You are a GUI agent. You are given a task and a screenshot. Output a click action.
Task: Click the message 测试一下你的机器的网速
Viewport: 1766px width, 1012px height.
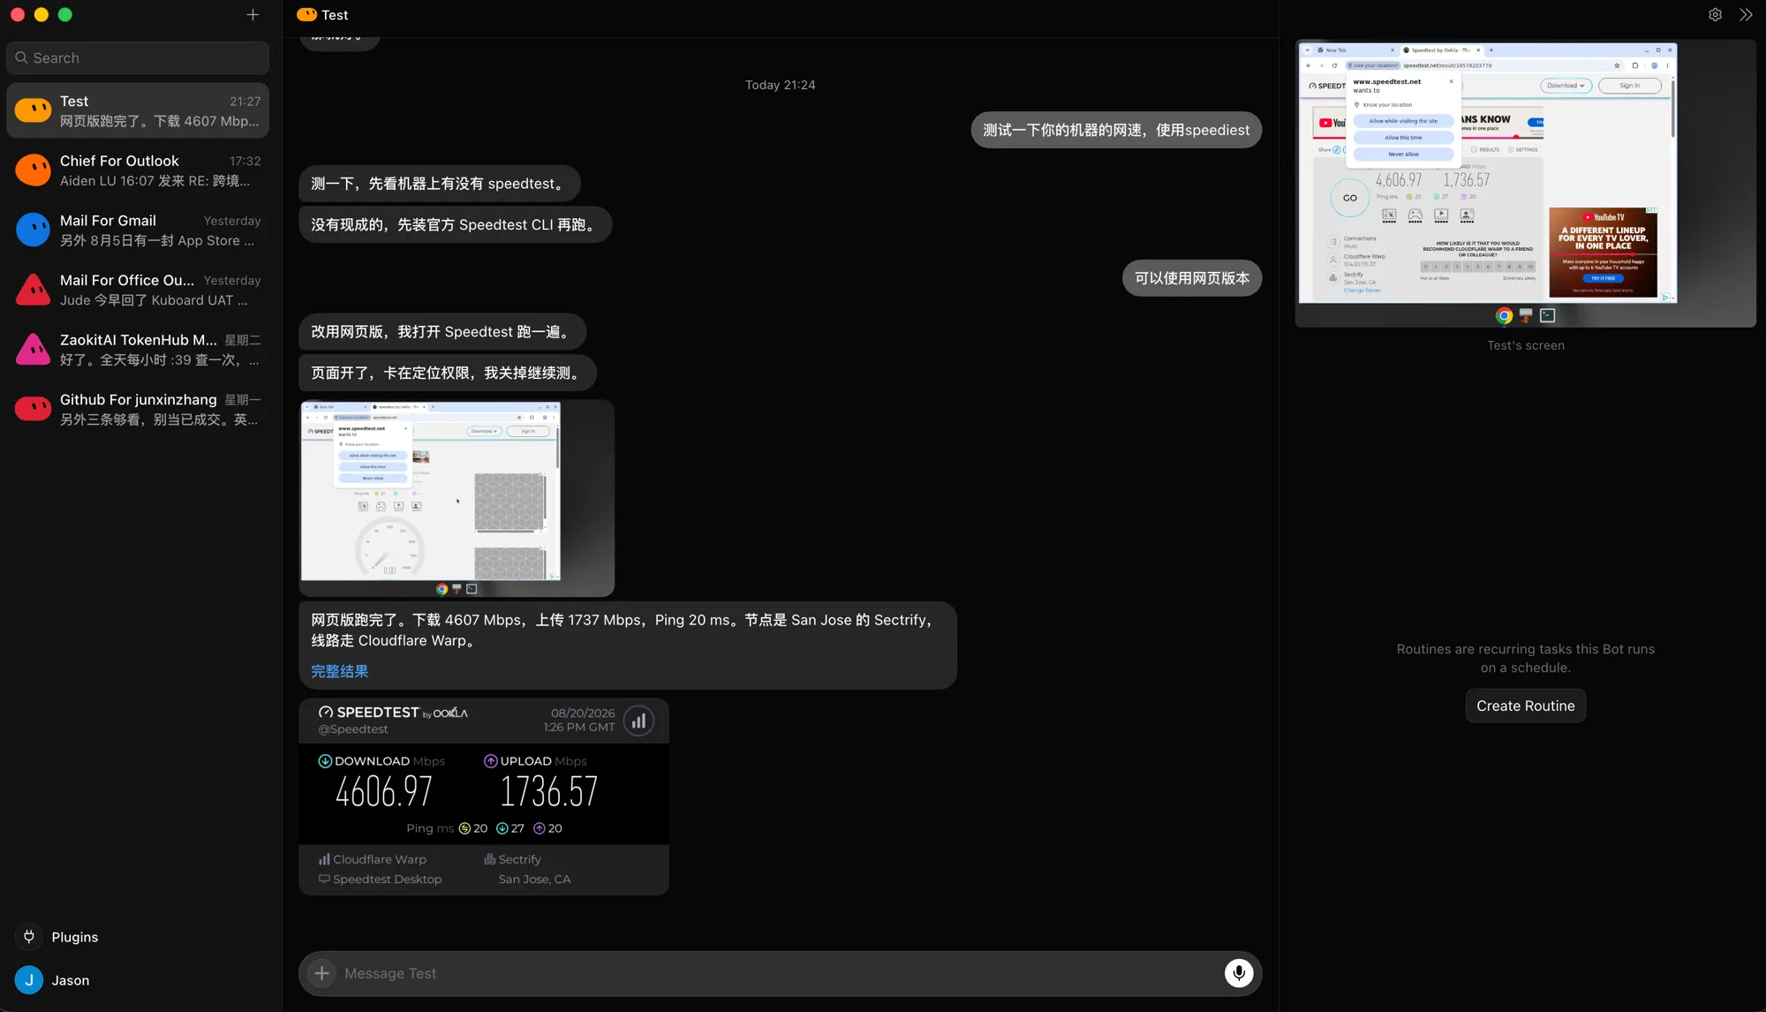point(1116,130)
